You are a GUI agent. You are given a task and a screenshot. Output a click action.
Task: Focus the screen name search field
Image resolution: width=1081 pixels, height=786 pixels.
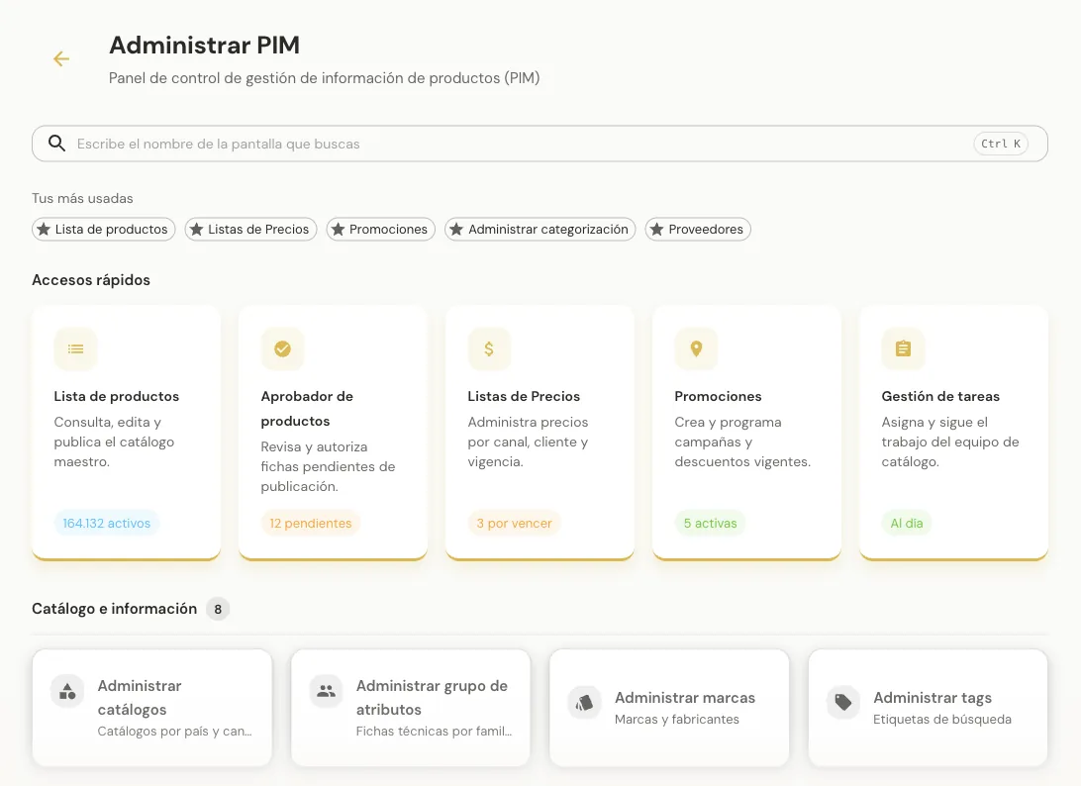tap(540, 144)
